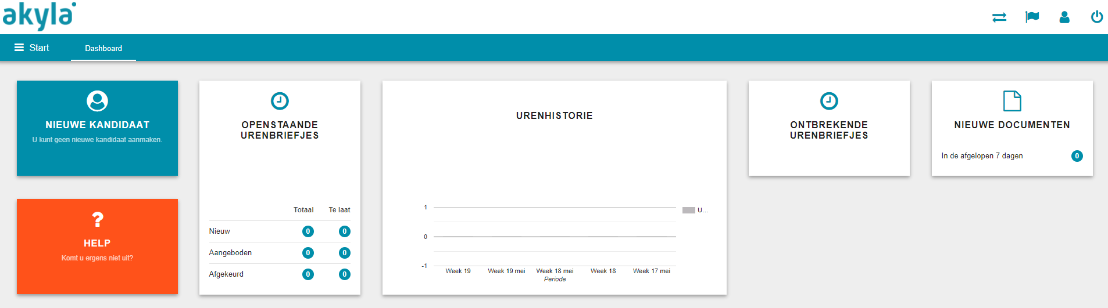Click the Urenhistorie chart title
Image resolution: width=1108 pixels, height=308 pixels.
[555, 115]
